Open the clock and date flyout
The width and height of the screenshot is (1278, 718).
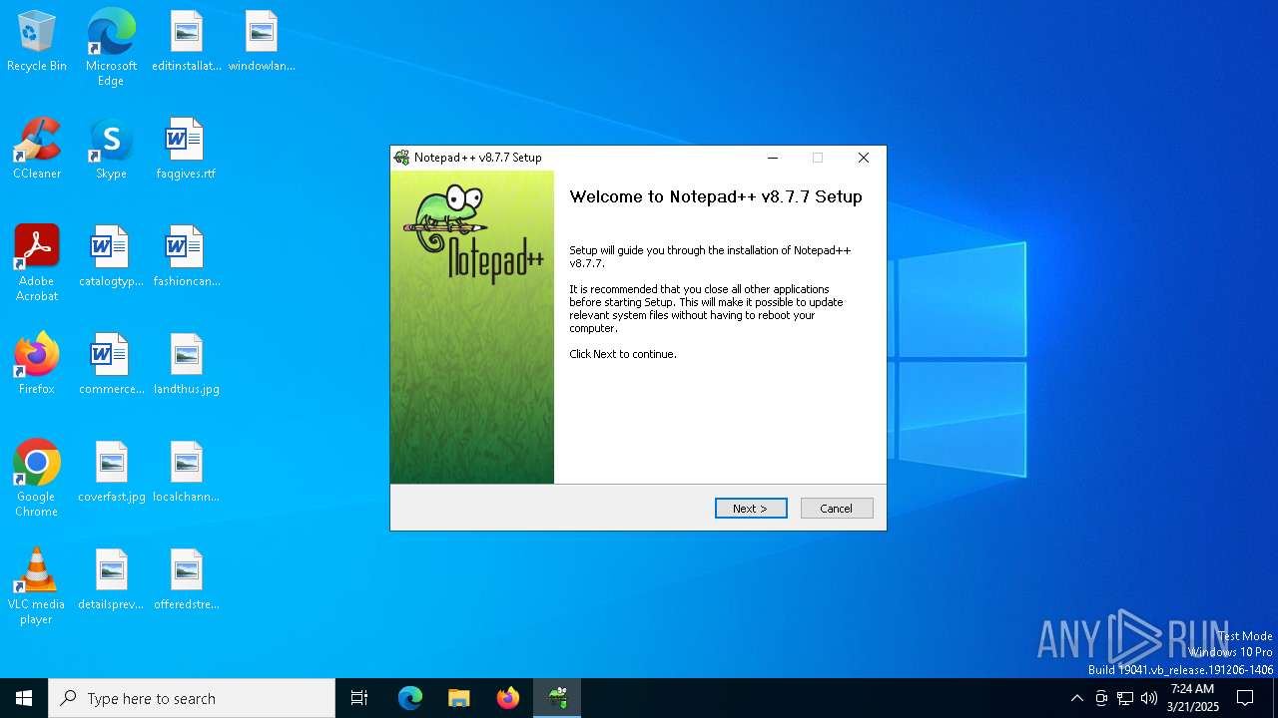click(1192, 698)
